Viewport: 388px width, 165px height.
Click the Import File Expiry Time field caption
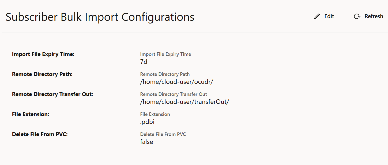(x=165, y=54)
